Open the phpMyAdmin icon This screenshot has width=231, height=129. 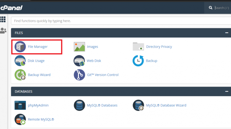click(x=20, y=105)
